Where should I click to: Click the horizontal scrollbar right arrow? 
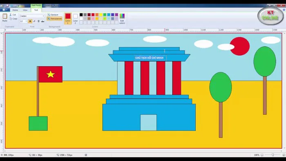[x=282, y=151]
